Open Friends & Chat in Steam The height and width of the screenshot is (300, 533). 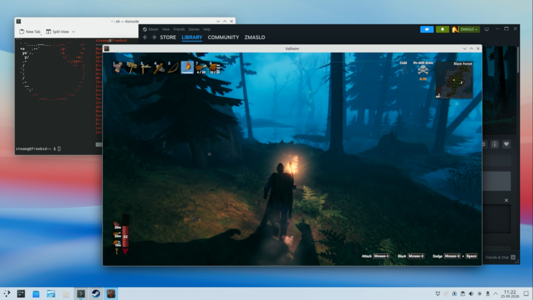click(500, 257)
